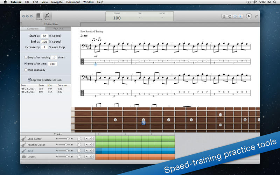Open the Navigate menu
The width and height of the screenshot is (280, 175).
[x=57, y=2]
